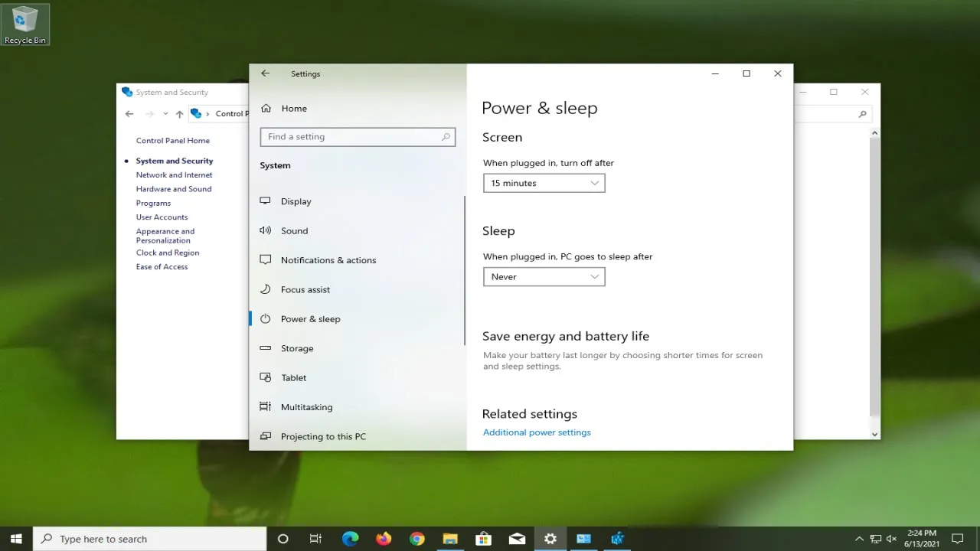The height and width of the screenshot is (551, 980).
Task: Open Notifications & actions settings
Action: coord(328,260)
